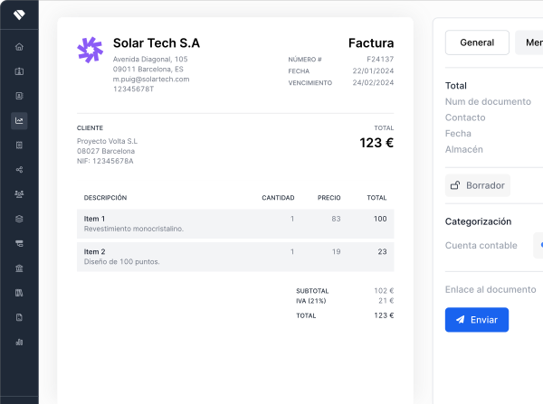The height and width of the screenshot is (404, 543).
Task: Toggle the Borrador lock status
Action: pyautogui.click(x=478, y=185)
